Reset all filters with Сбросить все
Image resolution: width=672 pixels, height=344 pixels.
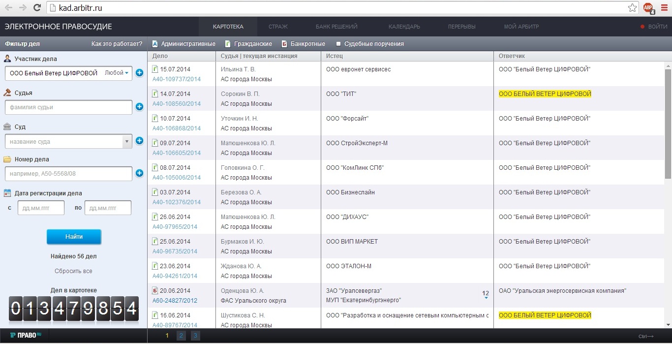(73, 271)
